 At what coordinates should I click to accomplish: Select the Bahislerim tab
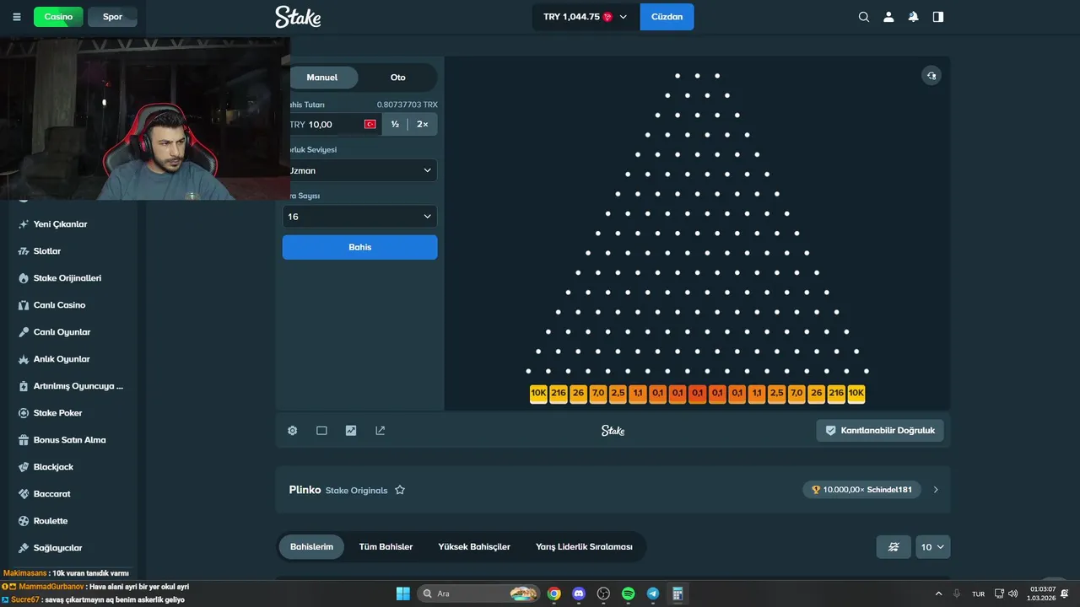pos(311,547)
